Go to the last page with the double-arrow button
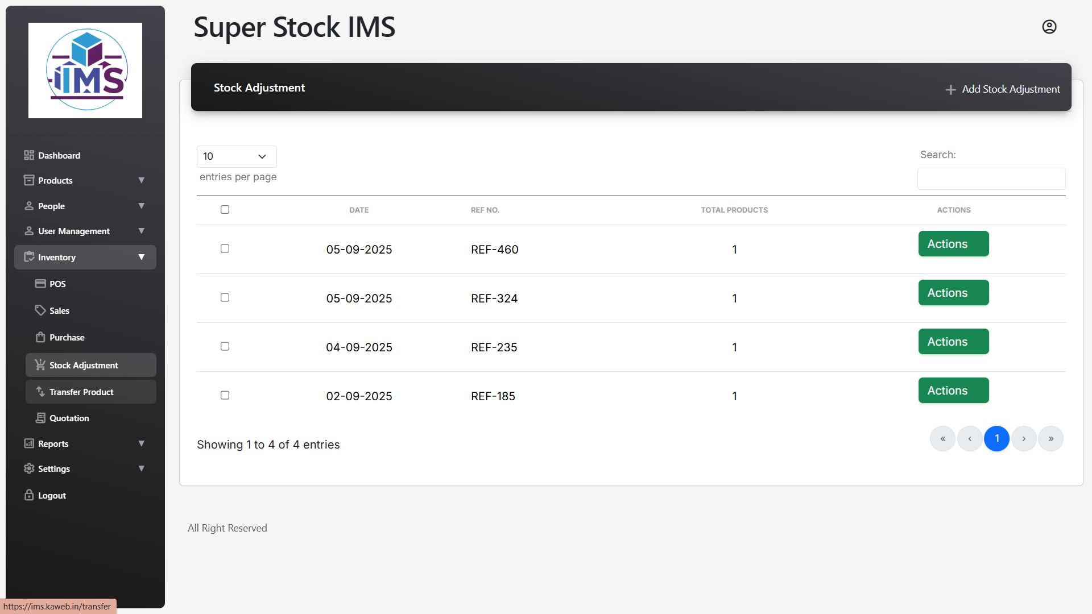Image resolution: width=1092 pixels, height=614 pixels. click(1050, 438)
